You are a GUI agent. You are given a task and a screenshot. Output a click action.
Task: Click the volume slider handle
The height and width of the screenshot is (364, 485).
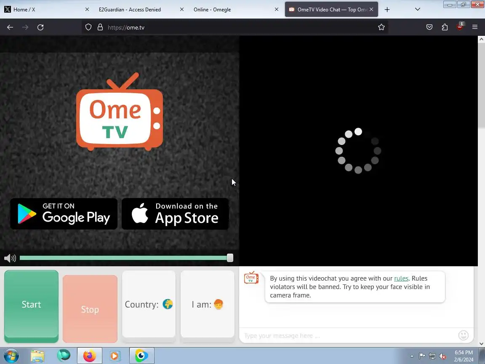pos(230,258)
